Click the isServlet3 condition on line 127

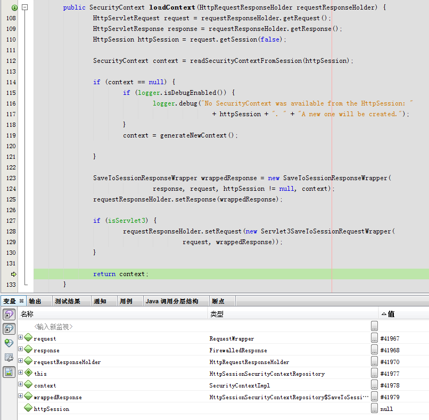click(x=126, y=221)
